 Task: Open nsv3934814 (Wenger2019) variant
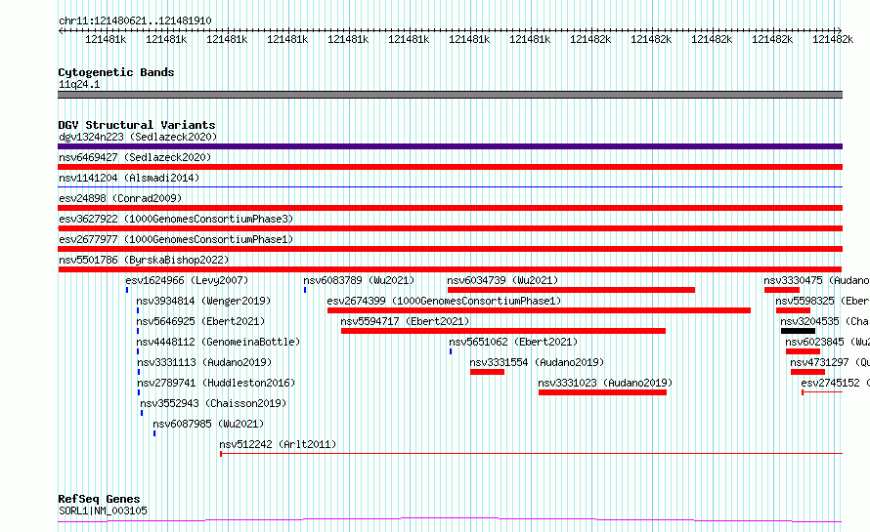[203, 301]
